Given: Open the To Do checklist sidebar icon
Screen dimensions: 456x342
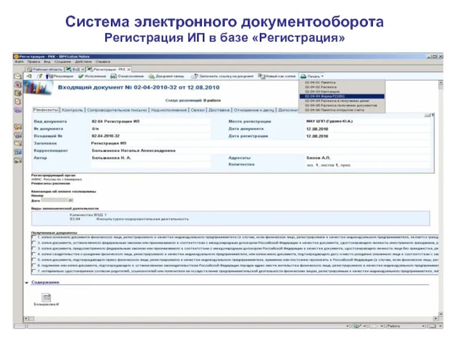Looking at the screenshot, I should [x=18, y=101].
